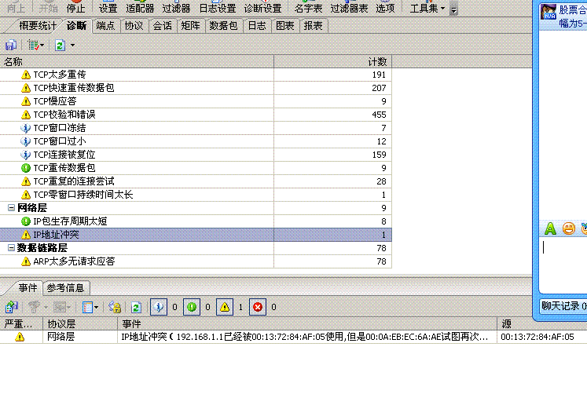Select the 事件 tab in lower pane
The image size is (587, 398).
pyautogui.click(x=28, y=288)
